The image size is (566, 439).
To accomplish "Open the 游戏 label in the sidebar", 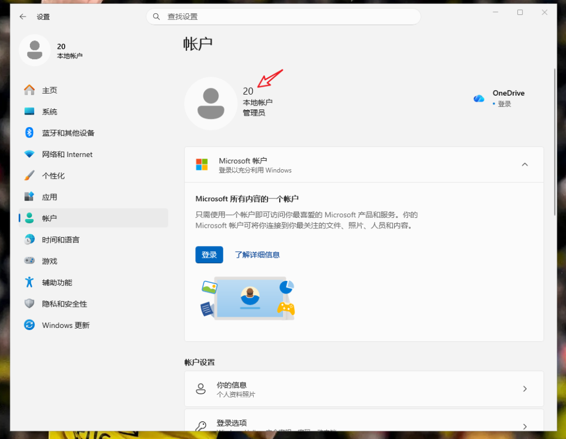I will pos(49,261).
